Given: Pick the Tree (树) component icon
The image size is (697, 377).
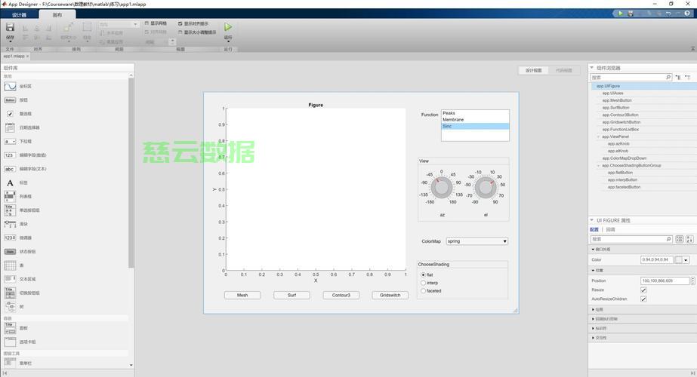Looking at the screenshot, I should click(x=11, y=306).
